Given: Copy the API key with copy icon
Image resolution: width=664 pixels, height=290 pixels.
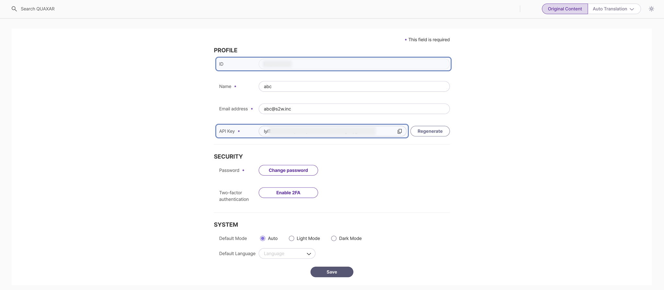Looking at the screenshot, I should click(399, 131).
